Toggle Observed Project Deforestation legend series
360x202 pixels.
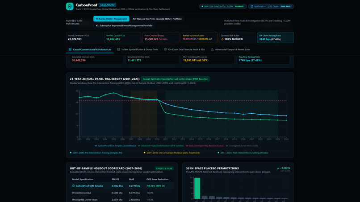coord(161,146)
